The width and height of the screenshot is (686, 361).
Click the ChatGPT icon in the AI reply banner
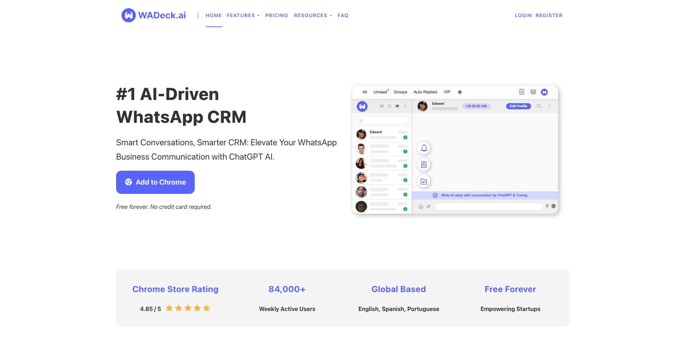pos(435,195)
